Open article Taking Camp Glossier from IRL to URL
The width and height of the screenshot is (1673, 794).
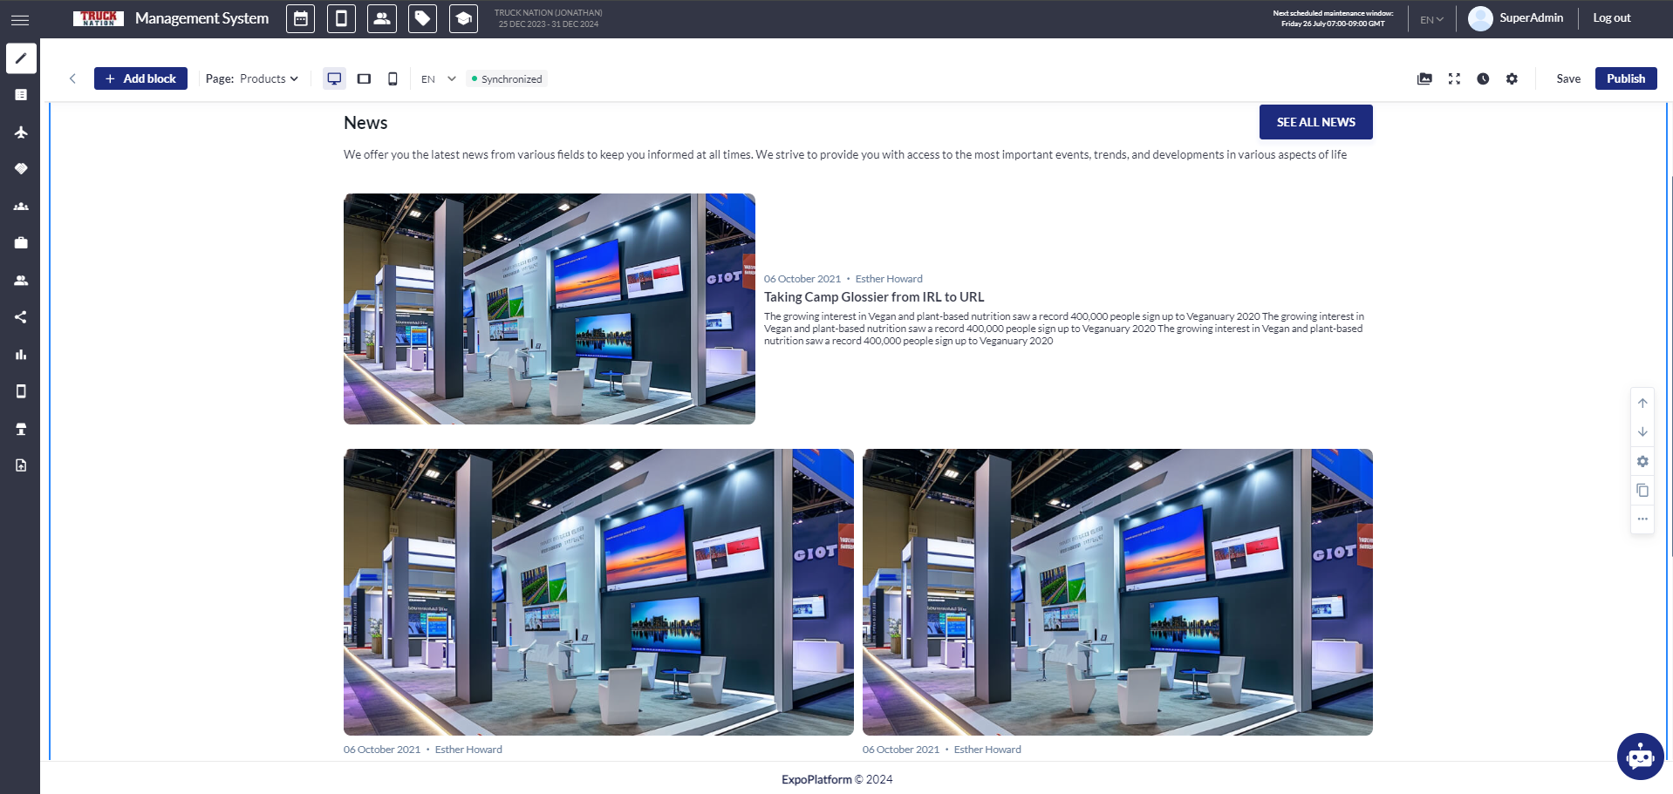pyautogui.click(x=874, y=297)
